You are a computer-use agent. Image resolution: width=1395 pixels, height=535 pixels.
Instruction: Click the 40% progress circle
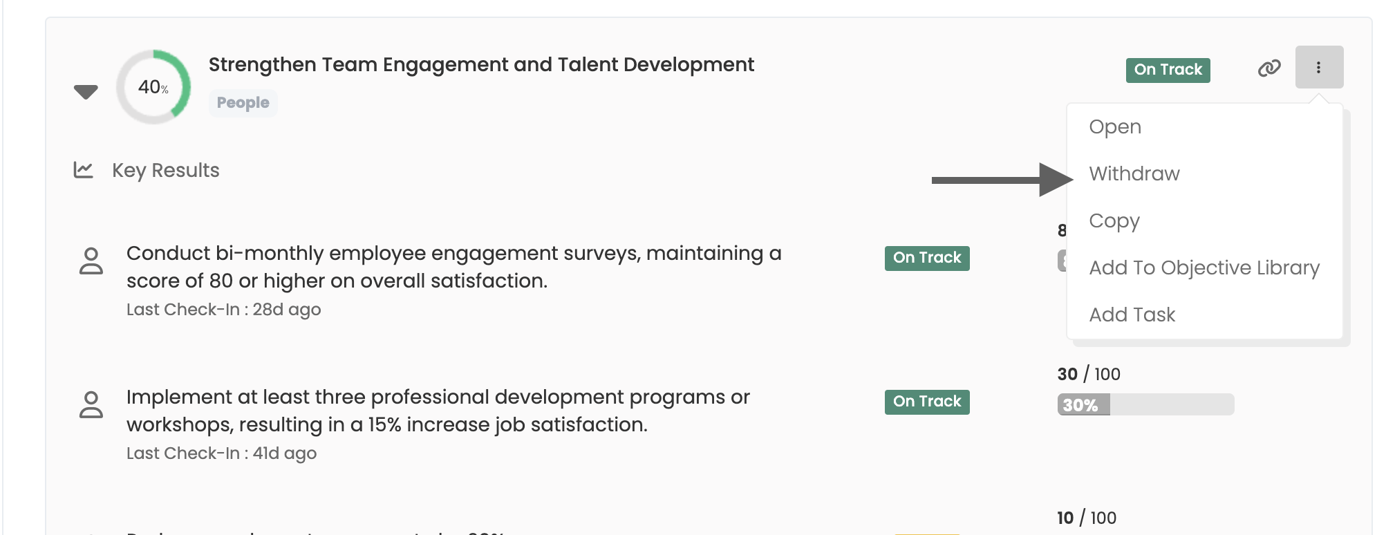tap(153, 87)
